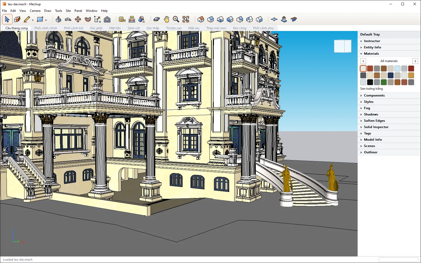Image resolution: width=421 pixels, height=263 pixels.
Task: Open the Pencil tool dropdown arrow
Action: pos(33,20)
